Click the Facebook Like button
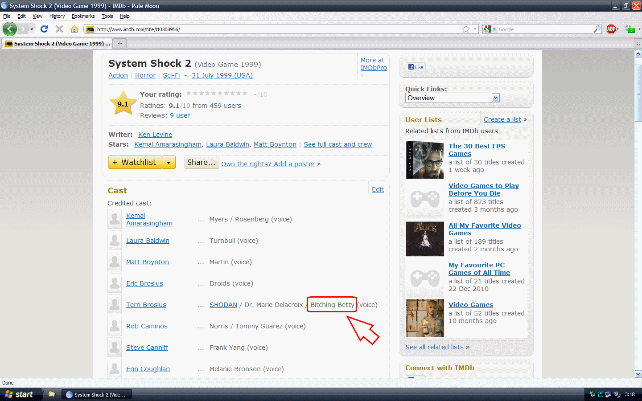Screen dimensions: 642x401 416,67
